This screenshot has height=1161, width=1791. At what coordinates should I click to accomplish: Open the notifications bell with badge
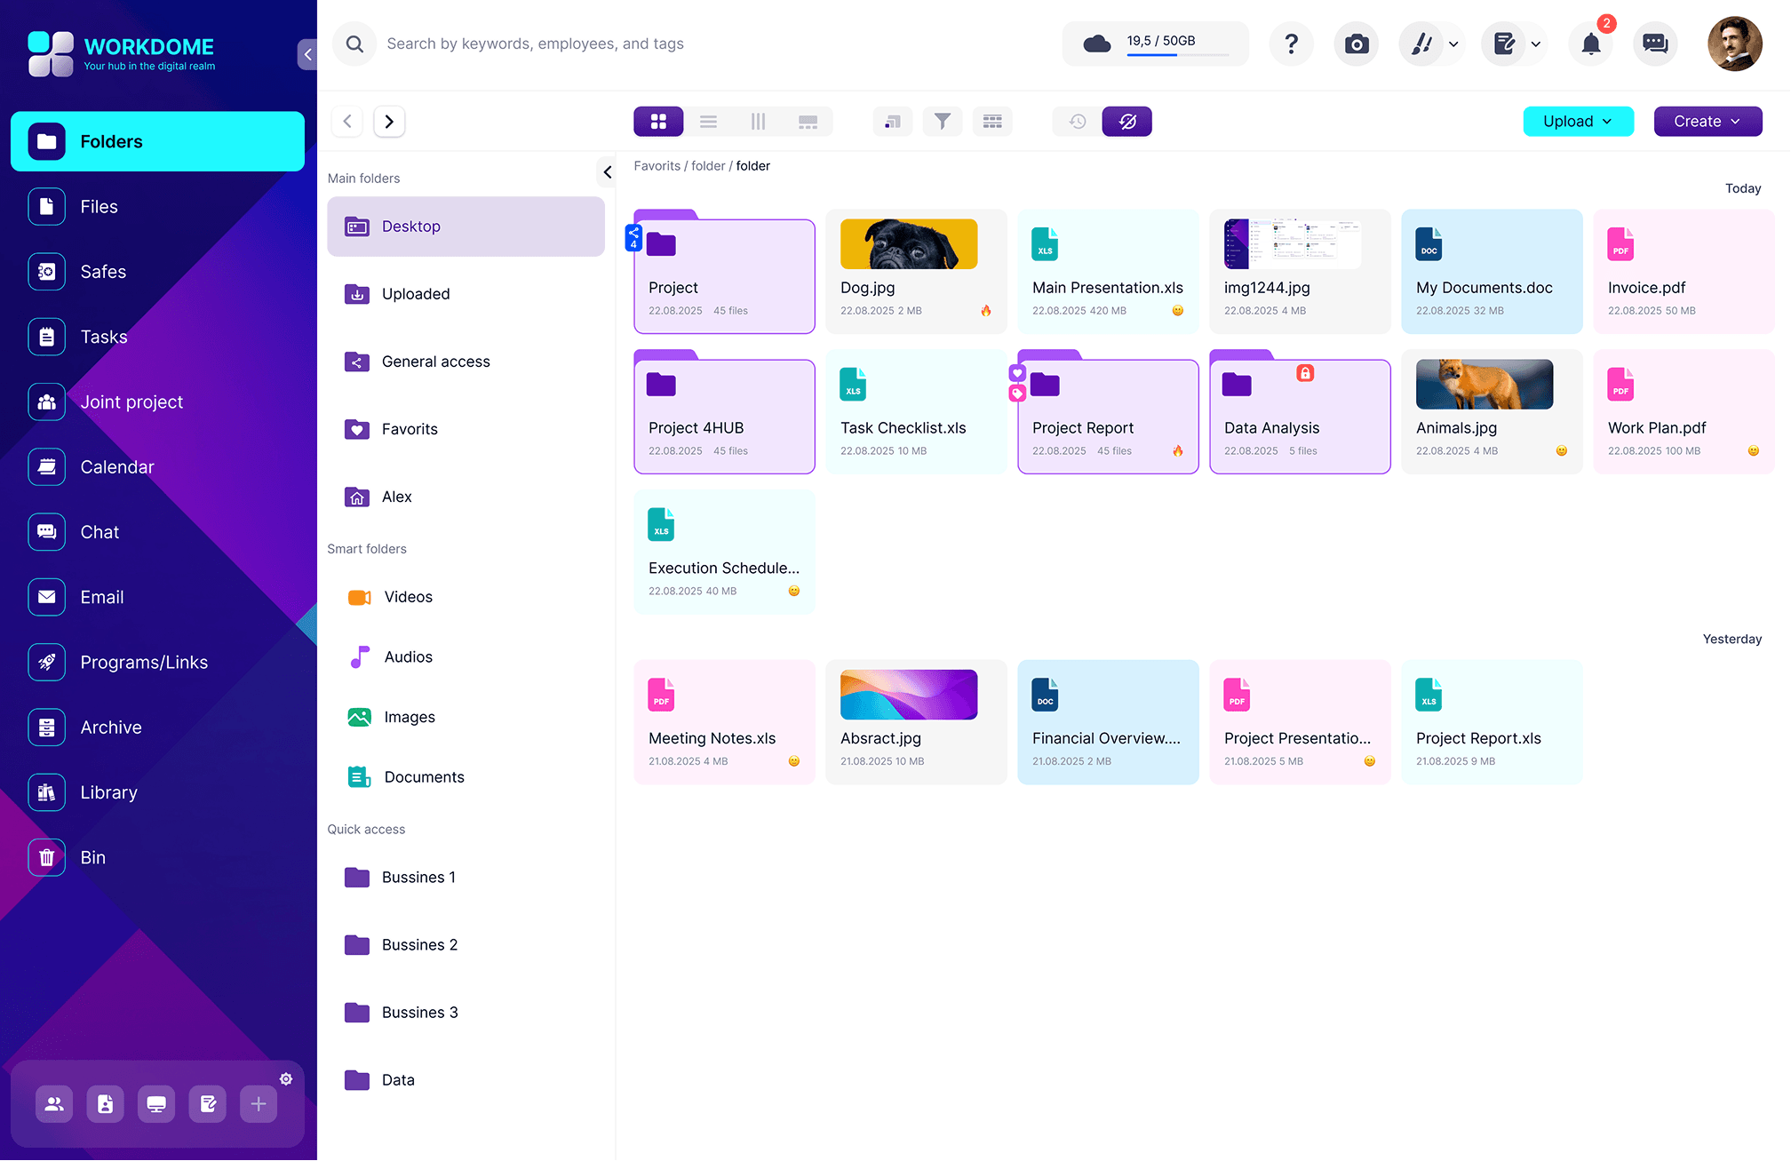tap(1590, 44)
